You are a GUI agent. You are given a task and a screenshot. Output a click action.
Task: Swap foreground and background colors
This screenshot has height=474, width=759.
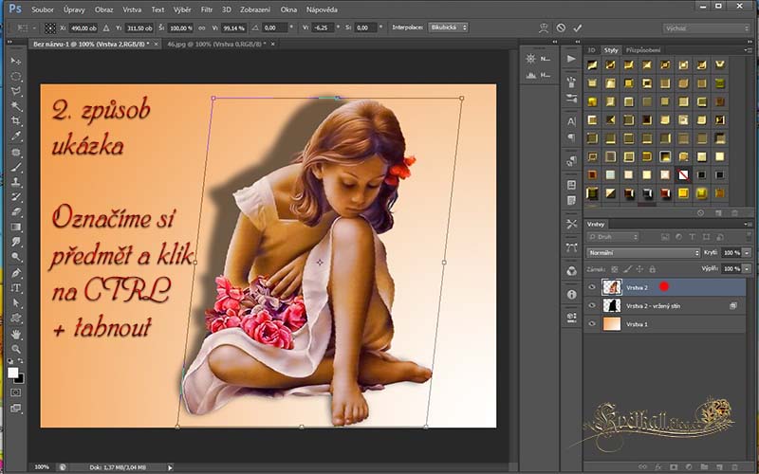tap(21, 362)
